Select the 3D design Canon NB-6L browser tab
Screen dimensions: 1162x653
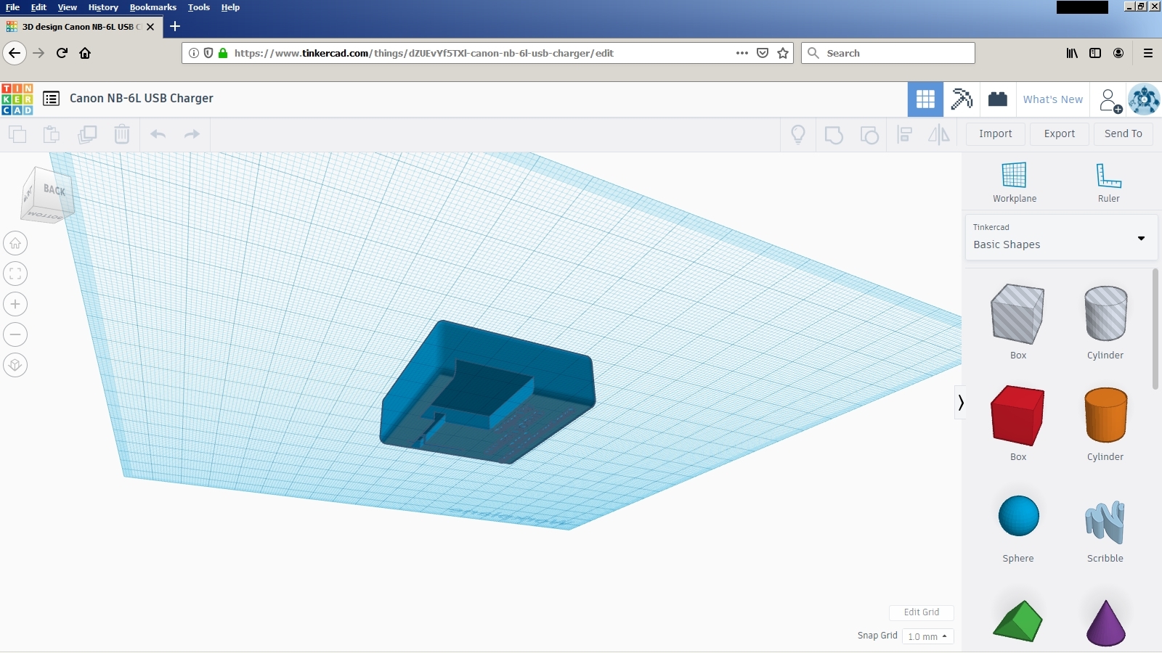[80, 27]
